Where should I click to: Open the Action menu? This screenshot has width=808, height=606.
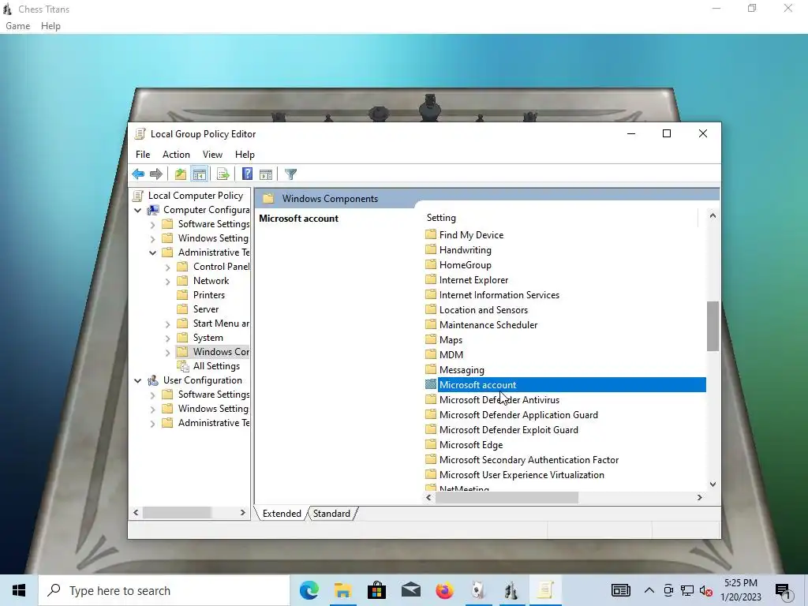[176, 155]
